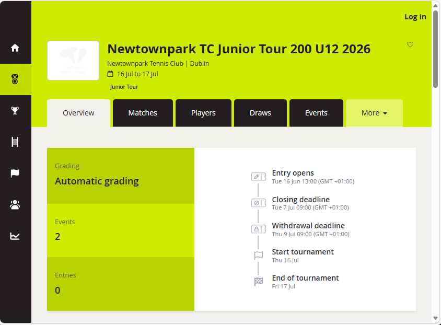Switch to the Draws tab
This screenshot has height=325, width=441.
coord(260,113)
